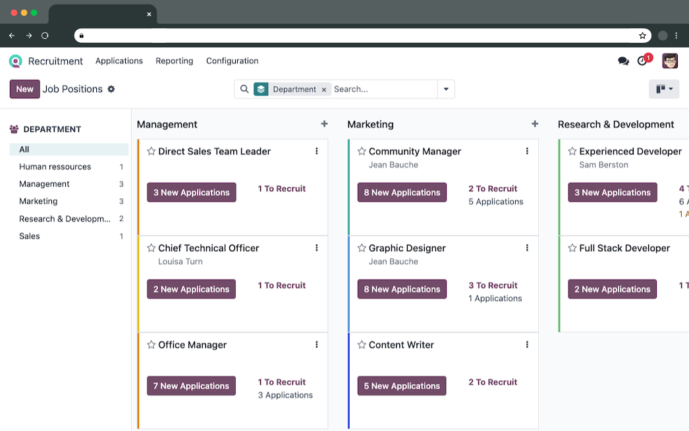Open Community Manager card options menu
The width and height of the screenshot is (689, 431).
[527, 152]
